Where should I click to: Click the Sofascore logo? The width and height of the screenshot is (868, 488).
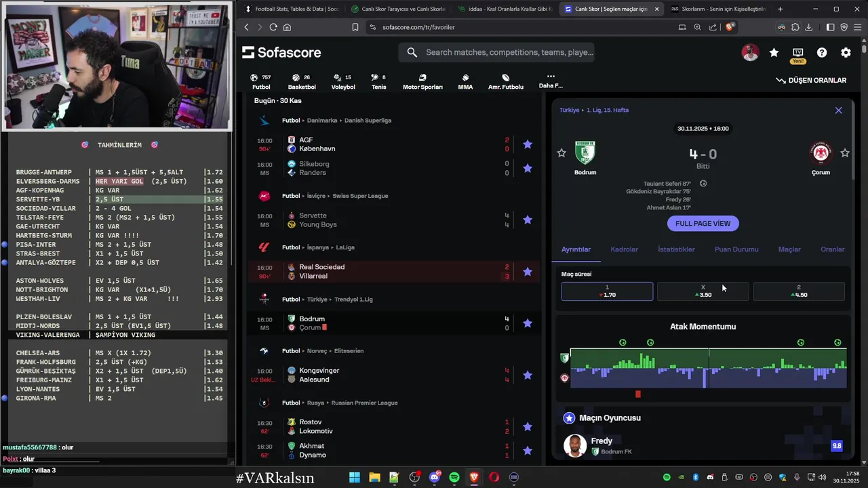pyautogui.click(x=281, y=52)
